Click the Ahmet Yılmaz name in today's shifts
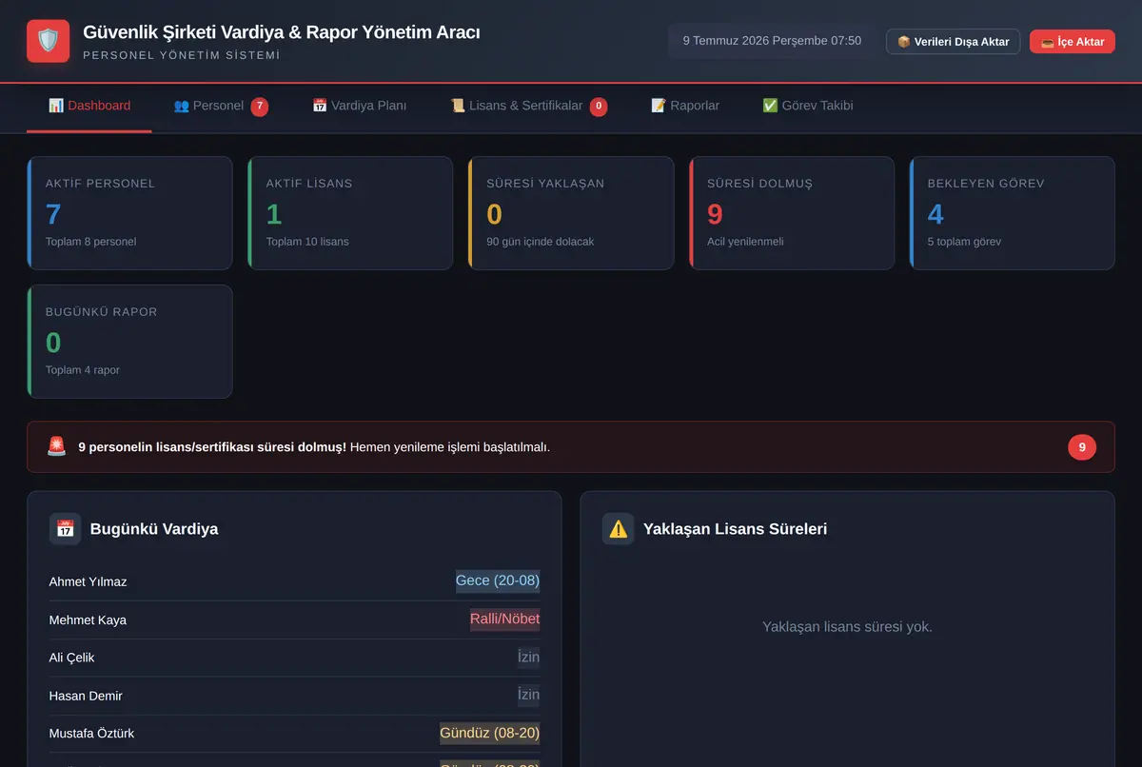This screenshot has height=767, width=1142. tap(88, 581)
